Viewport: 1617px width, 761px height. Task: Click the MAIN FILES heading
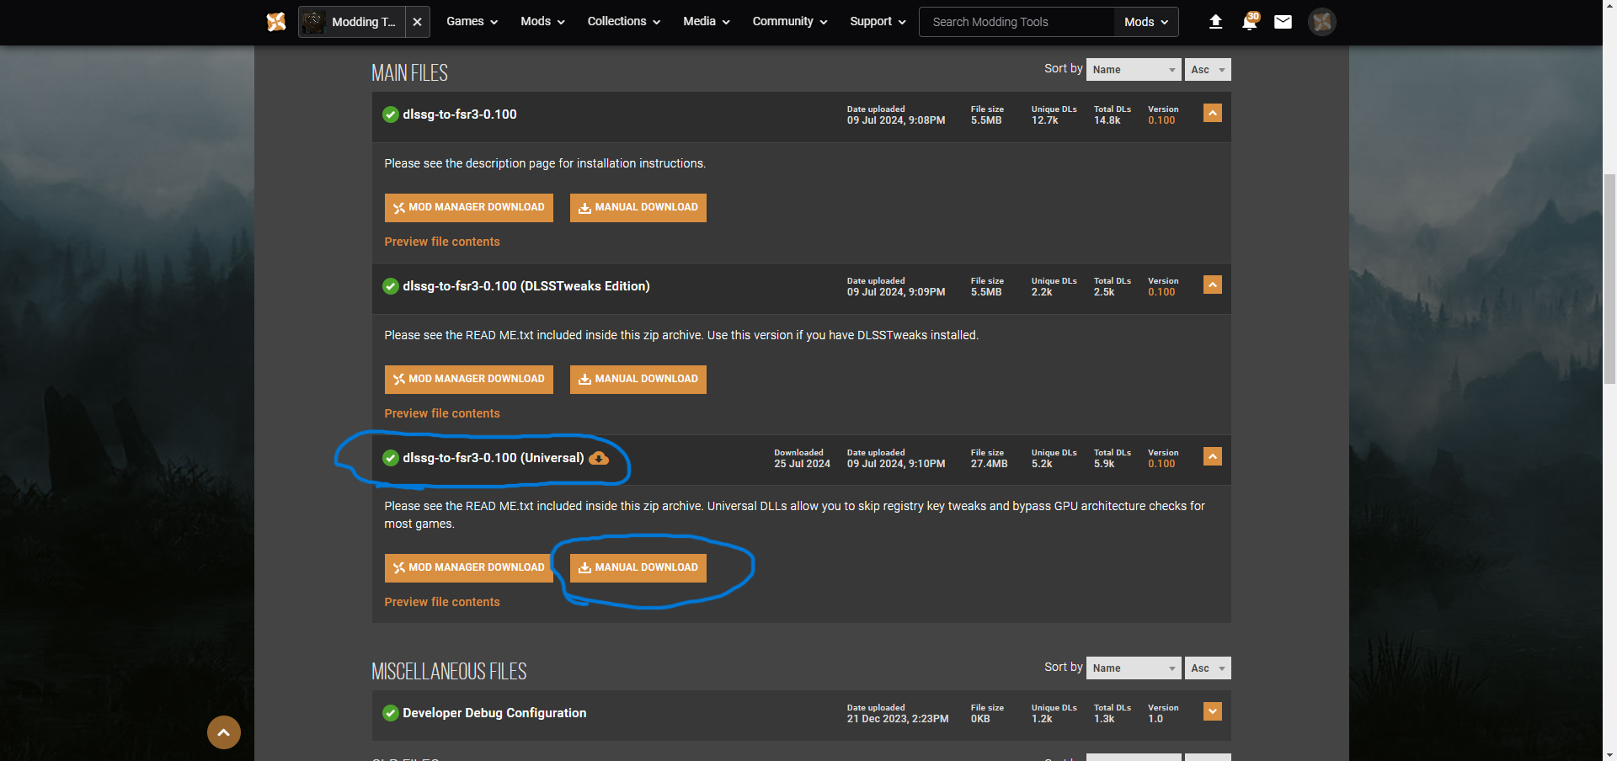(x=410, y=73)
